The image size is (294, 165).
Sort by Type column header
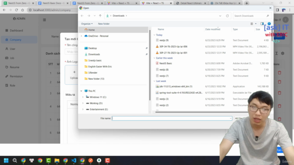click(x=235, y=29)
